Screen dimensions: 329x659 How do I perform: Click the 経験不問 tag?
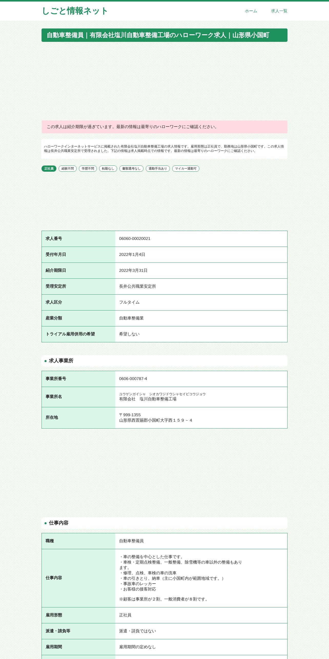pyautogui.click(x=68, y=169)
